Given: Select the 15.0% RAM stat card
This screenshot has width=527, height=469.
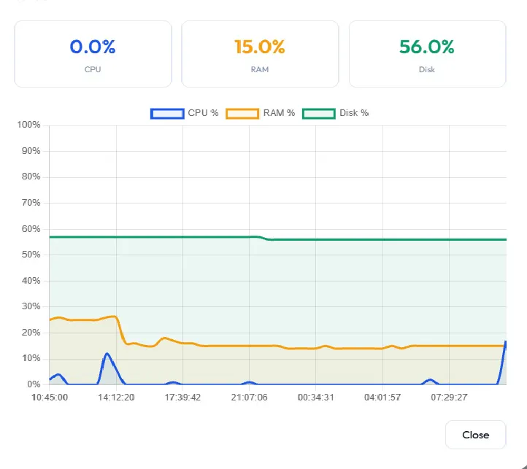Looking at the screenshot, I should coord(260,54).
